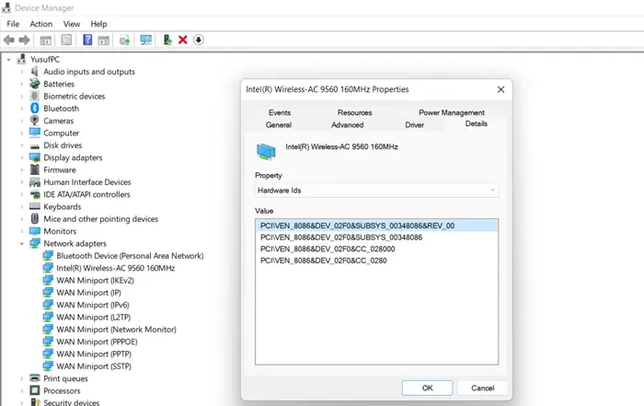Click the blue Help question mark toolbar icon
The height and width of the screenshot is (406, 644).
(87, 40)
